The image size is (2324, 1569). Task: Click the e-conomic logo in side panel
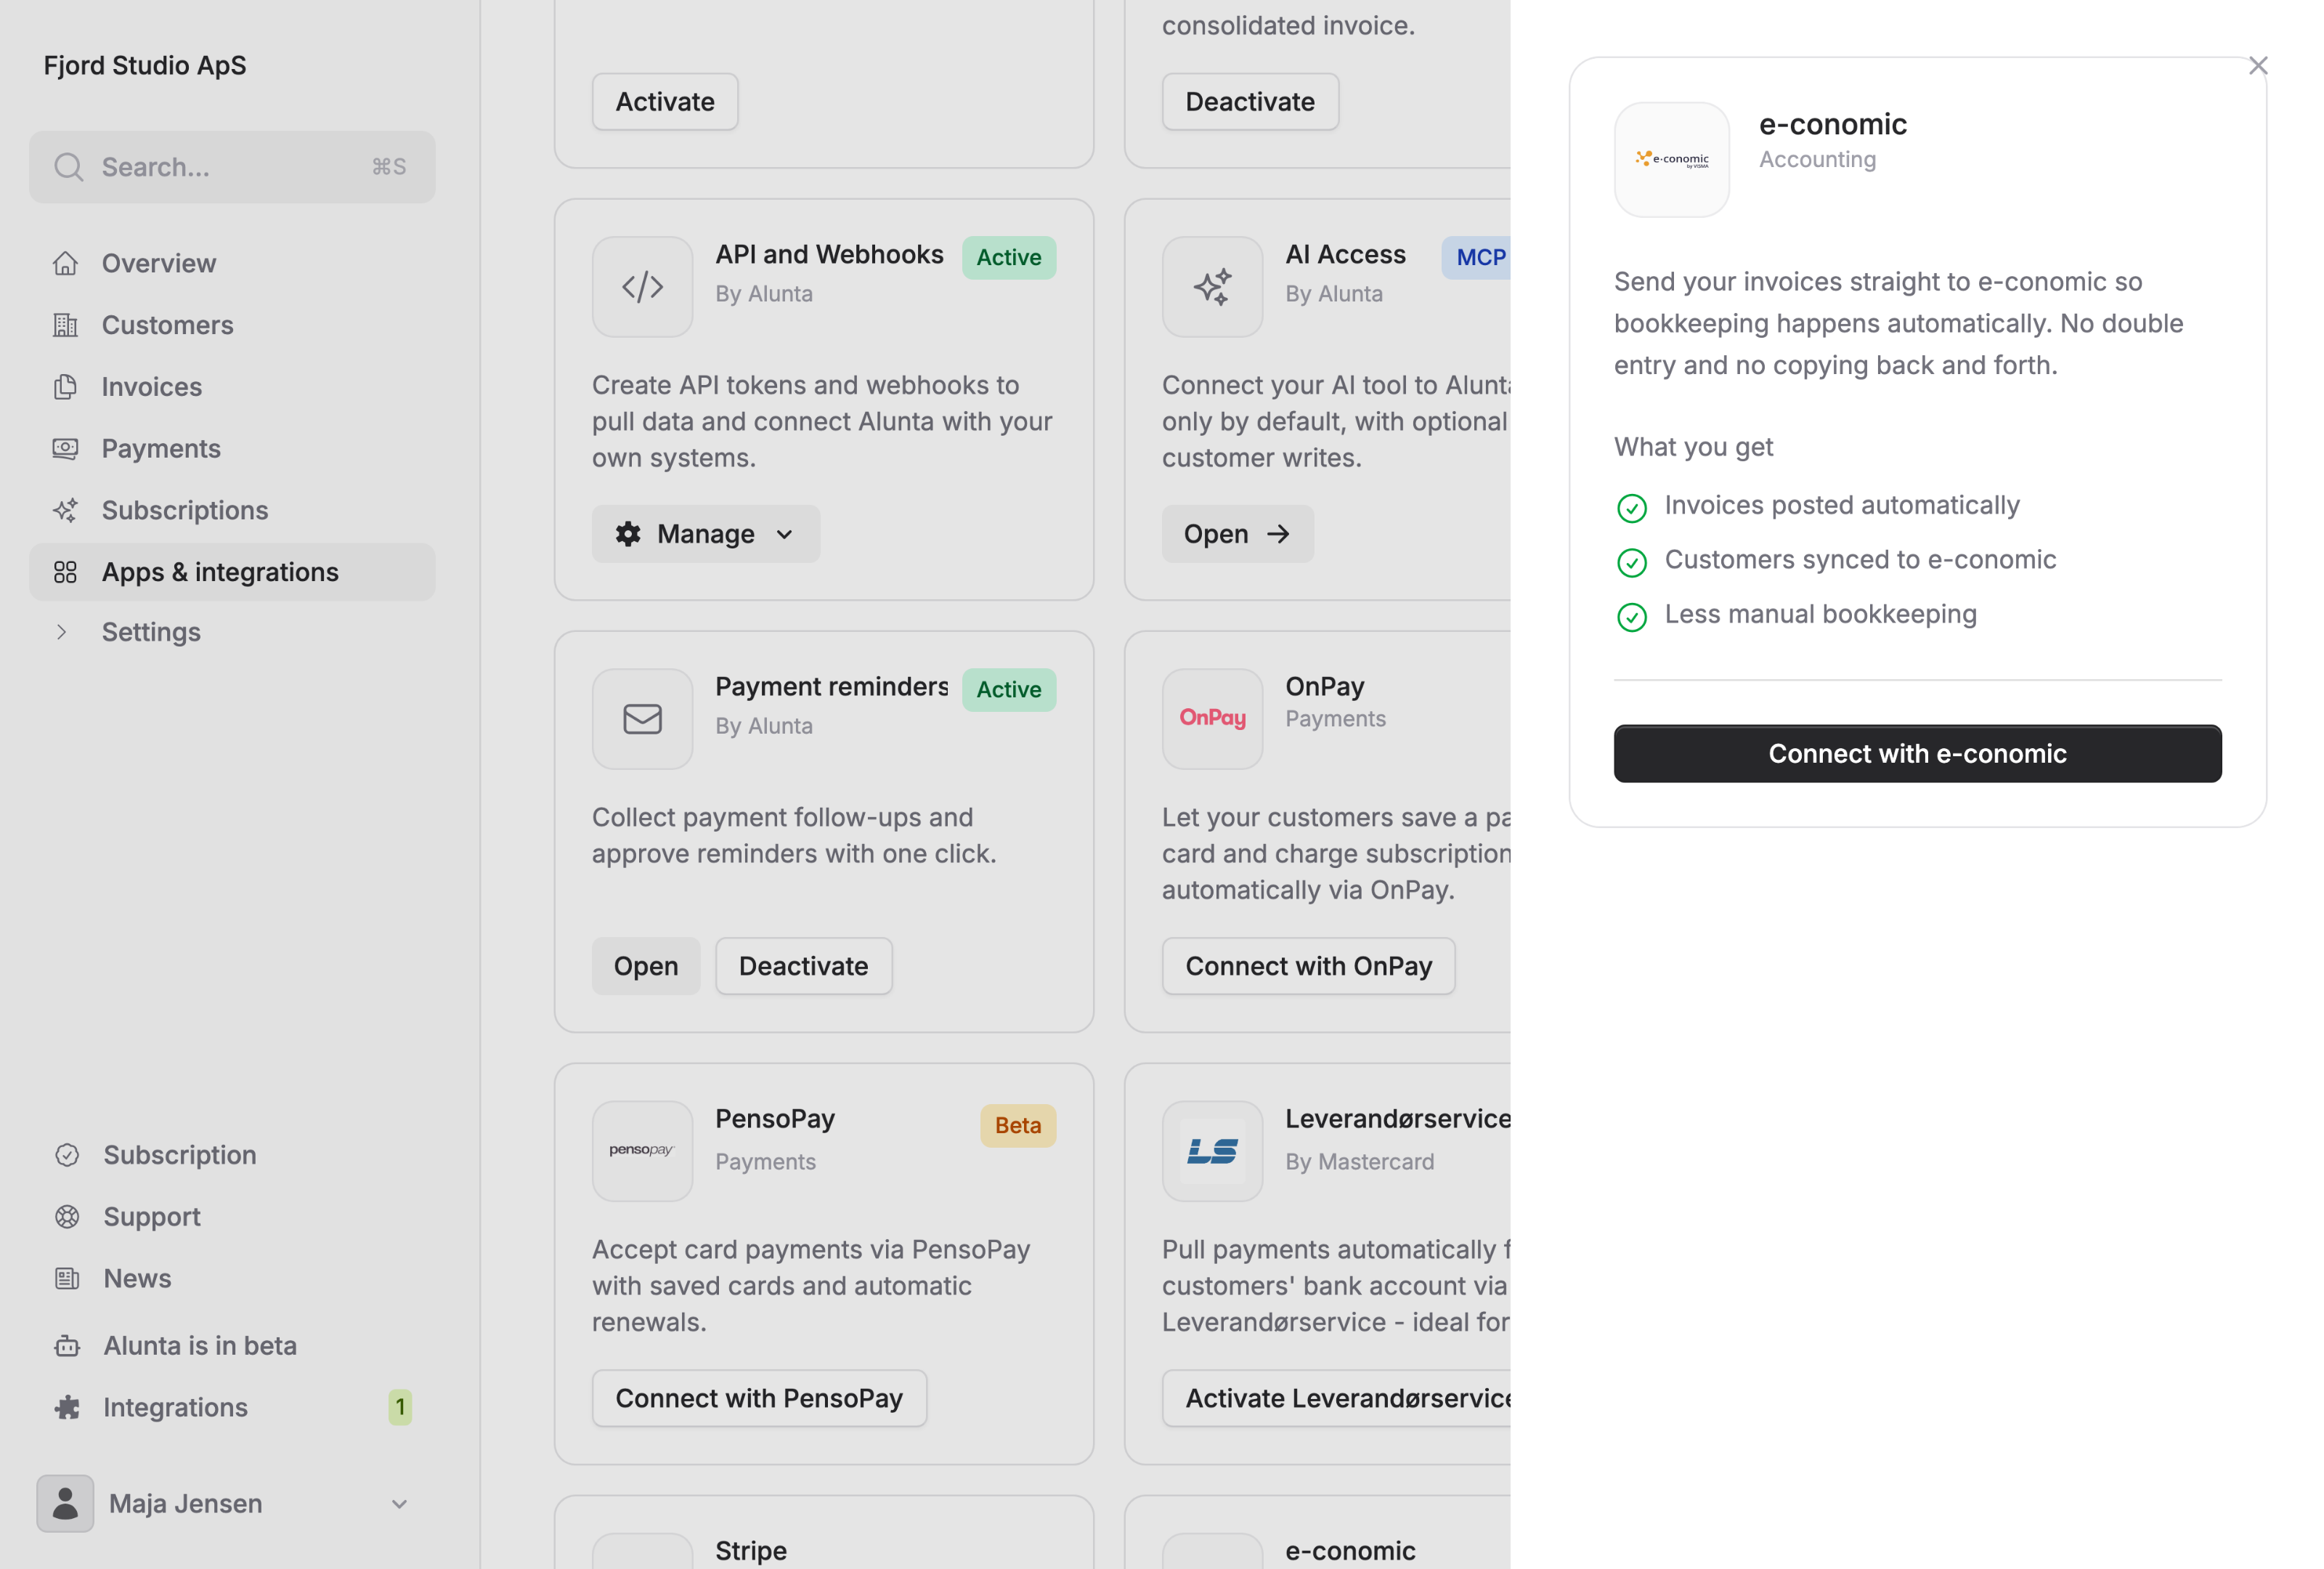coord(1672,160)
